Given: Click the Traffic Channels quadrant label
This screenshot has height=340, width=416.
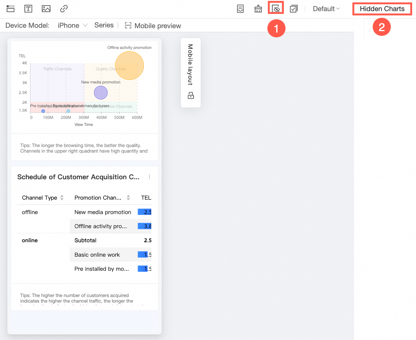Looking at the screenshot, I should pyautogui.click(x=57, y=69).
